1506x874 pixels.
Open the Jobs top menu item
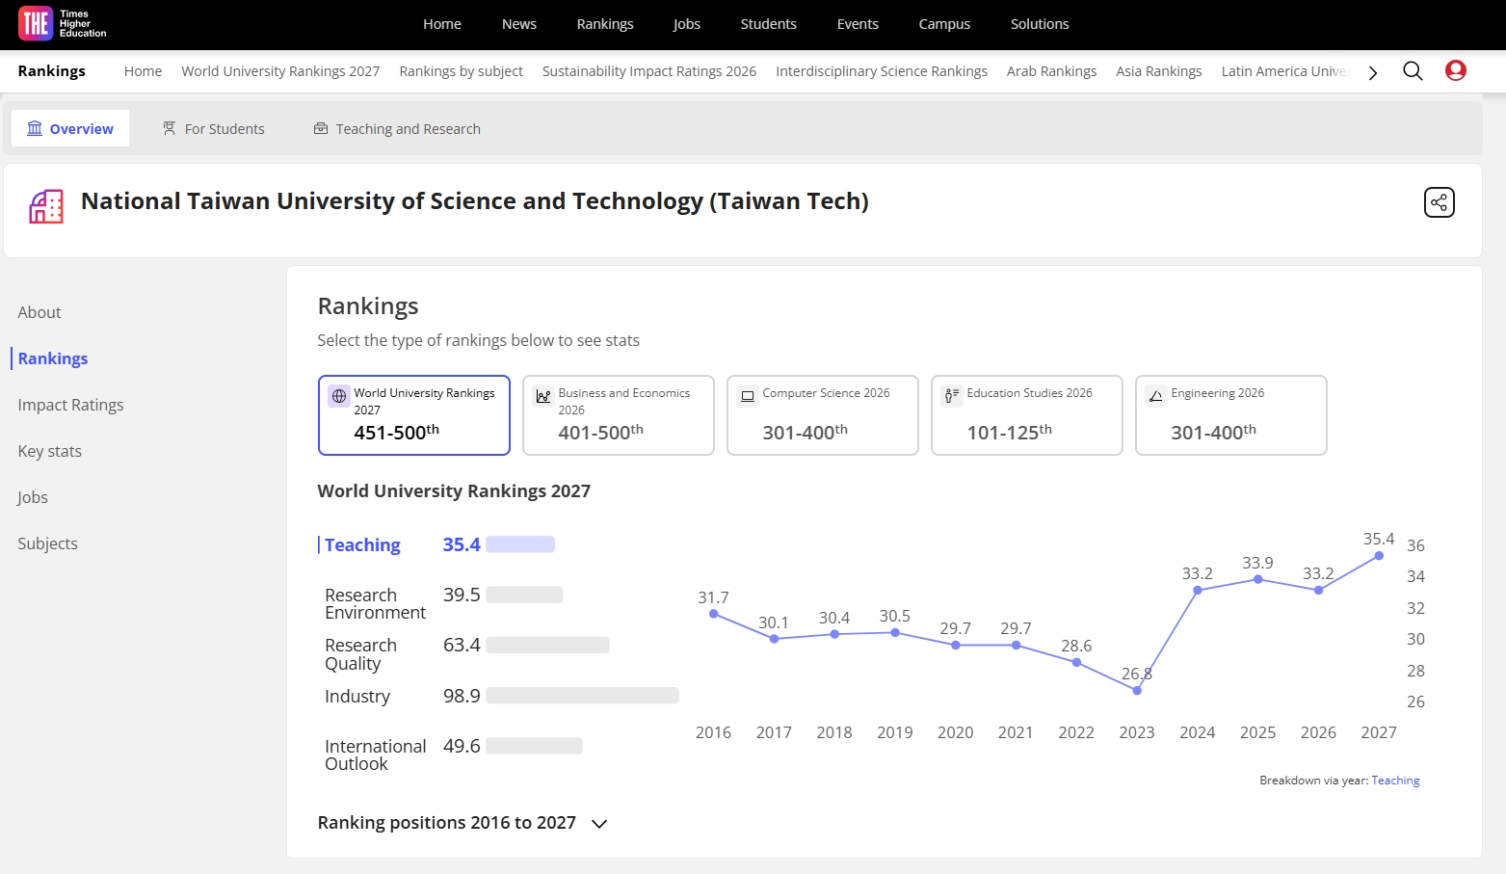tap(687, 24)
